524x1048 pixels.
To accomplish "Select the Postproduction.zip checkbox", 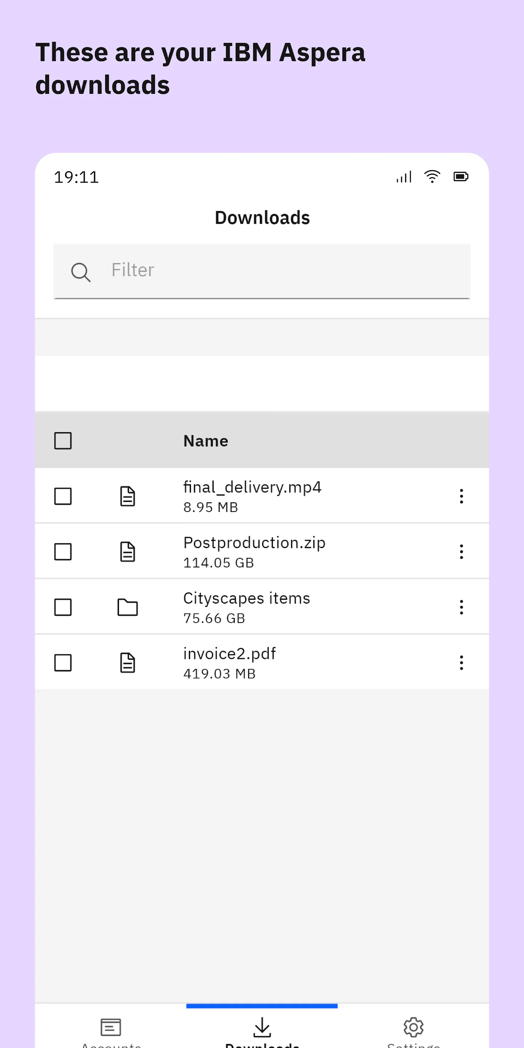I will point(63,552).
